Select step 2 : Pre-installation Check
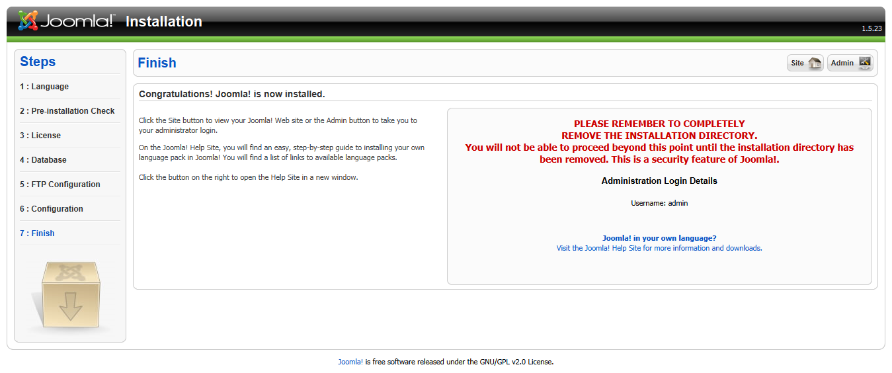 (x=67, y=111)
